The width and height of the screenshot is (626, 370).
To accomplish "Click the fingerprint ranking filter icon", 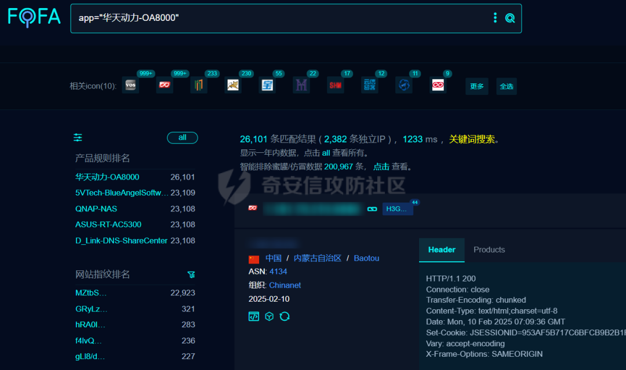I will point(191,274).
